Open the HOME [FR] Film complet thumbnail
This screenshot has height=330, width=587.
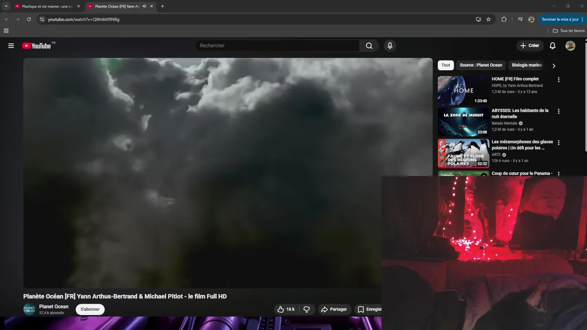[463, 90]
